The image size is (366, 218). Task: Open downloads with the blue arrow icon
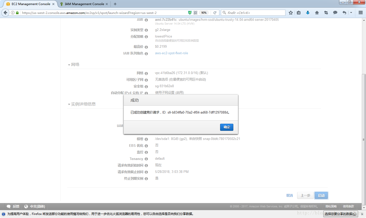tap(308, 13)
